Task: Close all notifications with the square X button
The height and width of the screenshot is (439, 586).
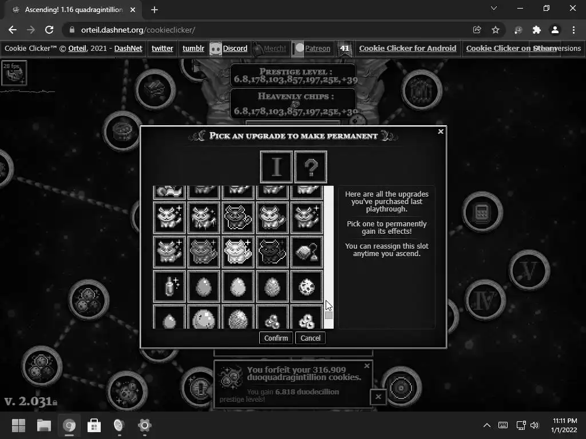Action: (x=378, y=397)
